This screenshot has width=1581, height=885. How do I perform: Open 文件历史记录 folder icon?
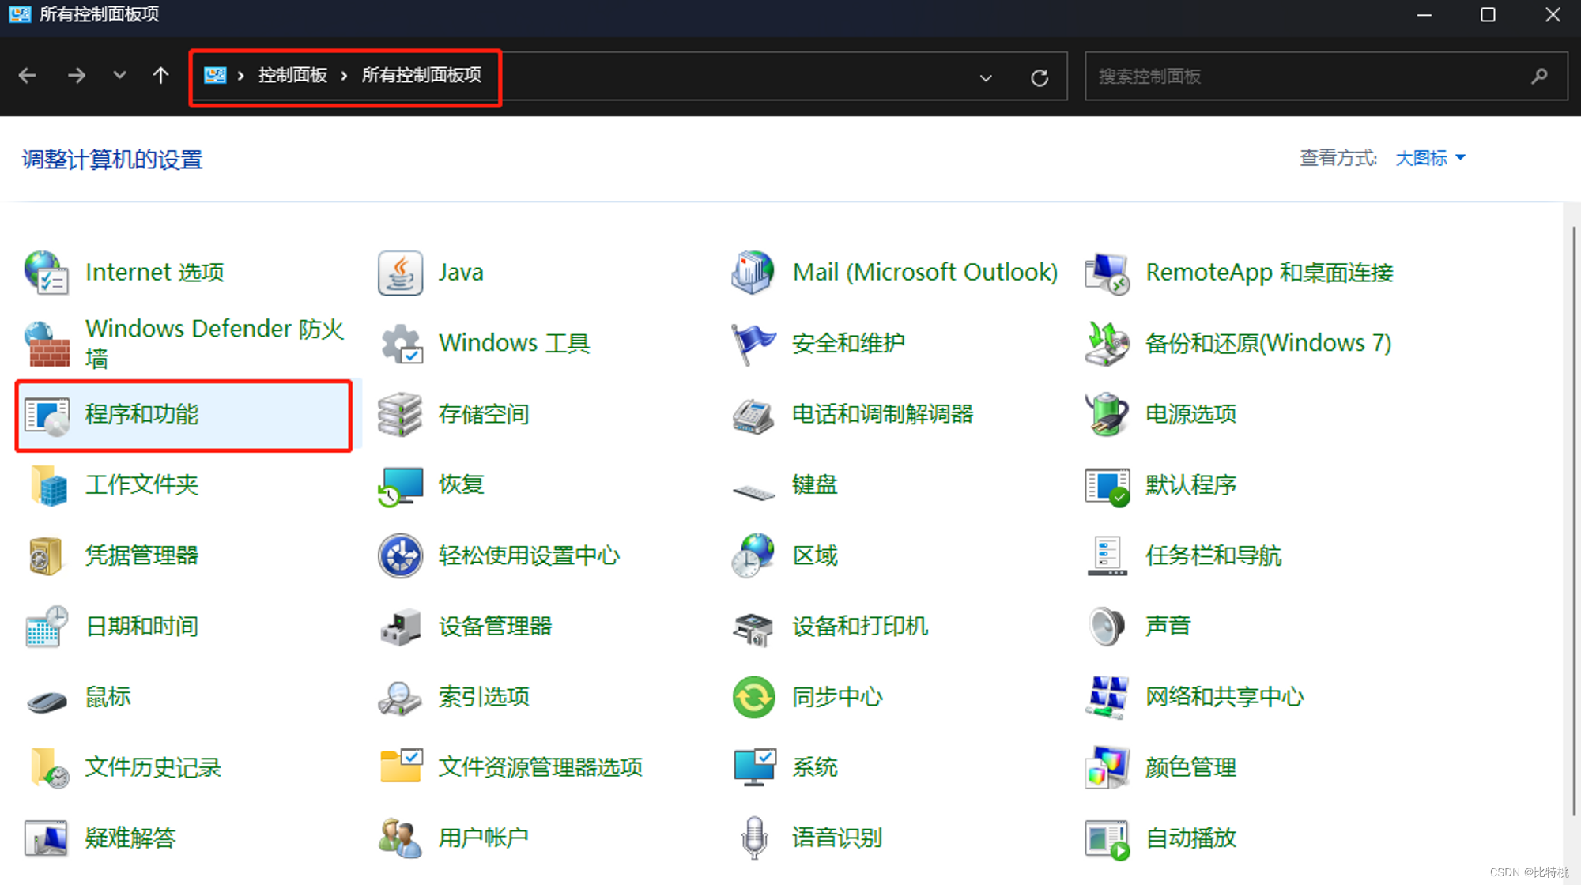49,767
